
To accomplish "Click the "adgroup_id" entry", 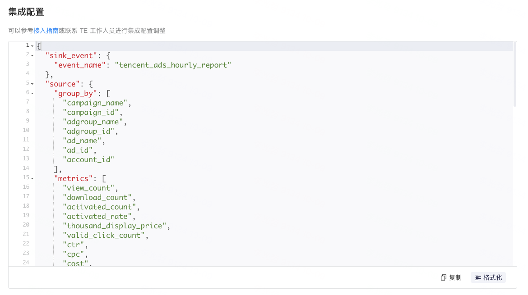I will point(88,131).
